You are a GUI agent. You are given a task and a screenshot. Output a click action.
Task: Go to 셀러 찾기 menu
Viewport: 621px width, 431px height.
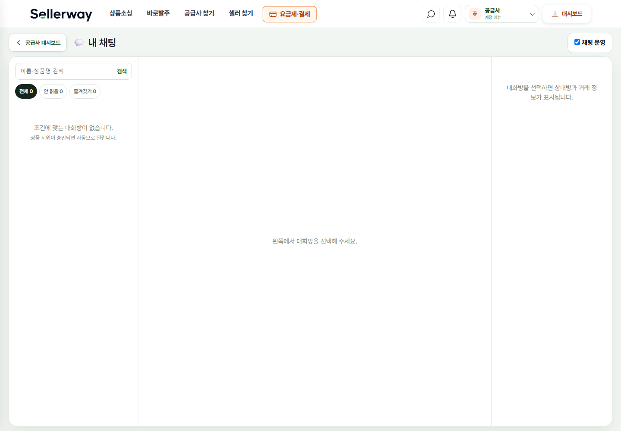click(241, 13)
